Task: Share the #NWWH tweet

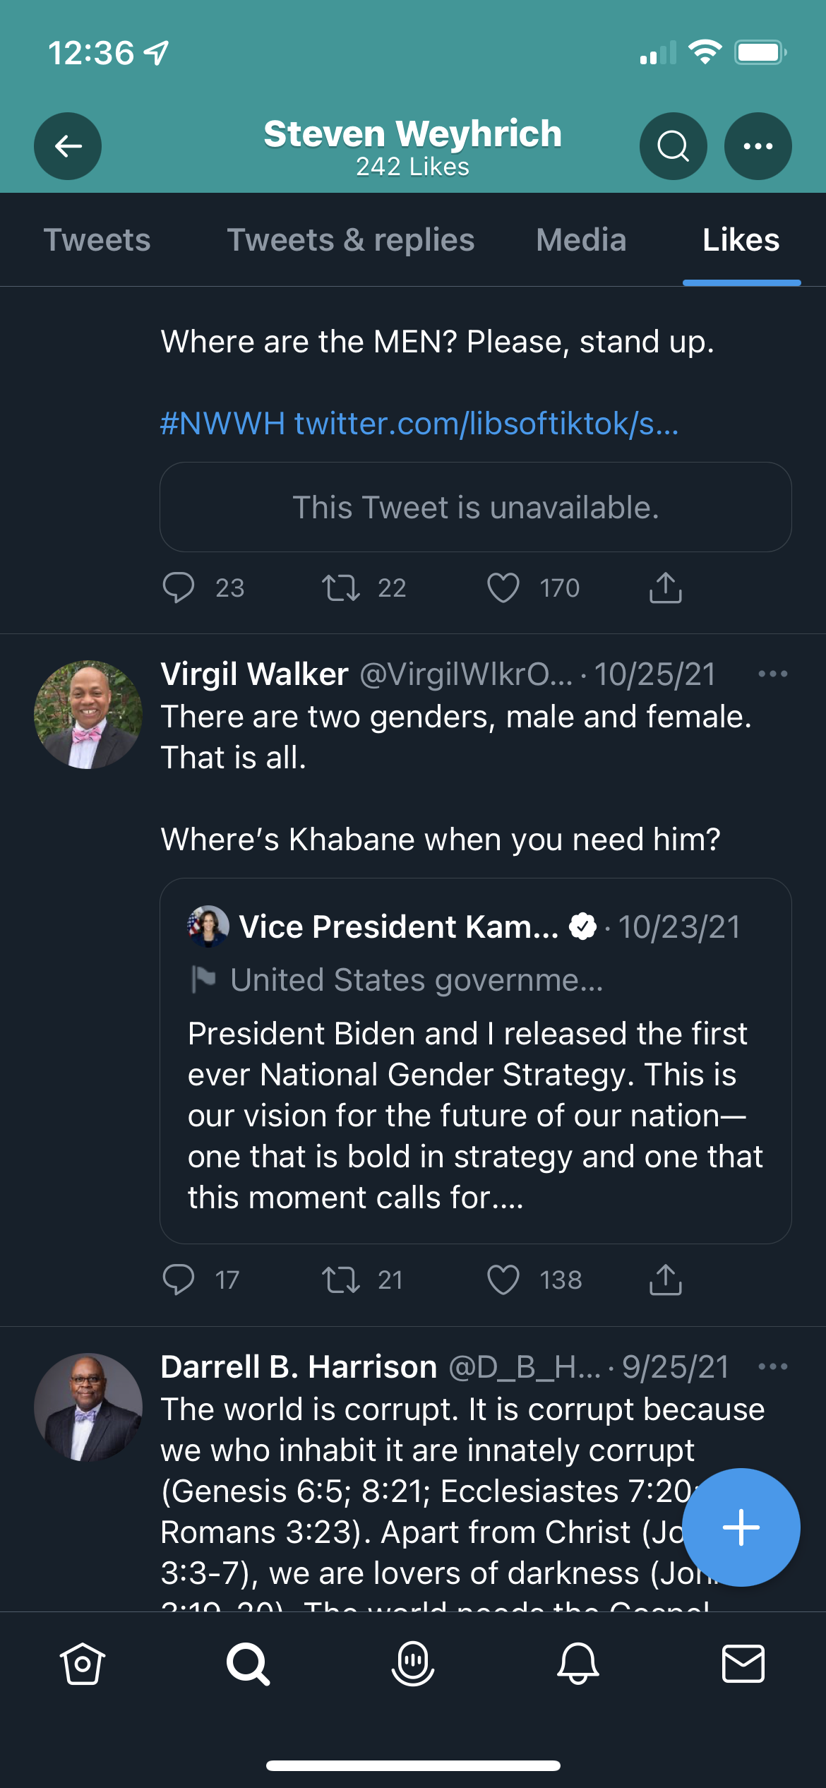Action: click(666, 588)
